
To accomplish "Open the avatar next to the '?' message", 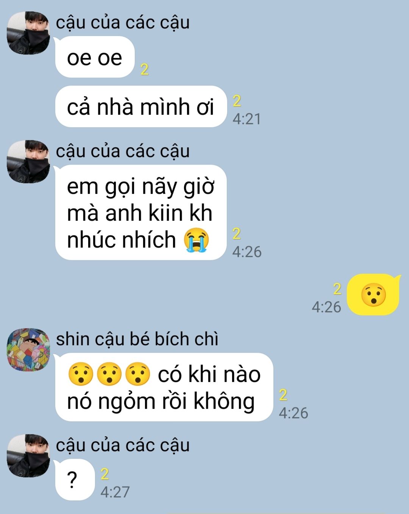I will pyautogui.click(x=28, y=456).
